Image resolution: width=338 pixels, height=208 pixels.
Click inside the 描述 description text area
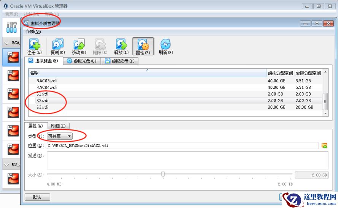click(187, 161)
